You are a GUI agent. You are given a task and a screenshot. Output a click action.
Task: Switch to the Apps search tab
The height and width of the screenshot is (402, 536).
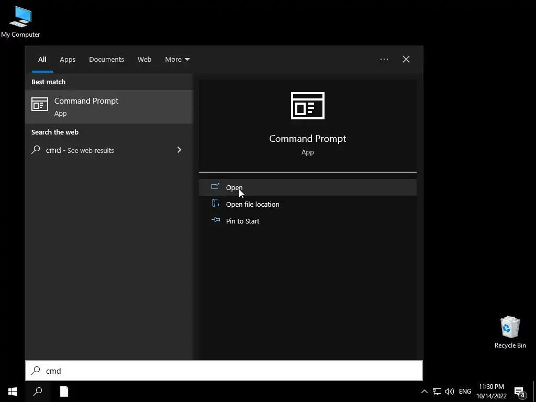[68, 60]
